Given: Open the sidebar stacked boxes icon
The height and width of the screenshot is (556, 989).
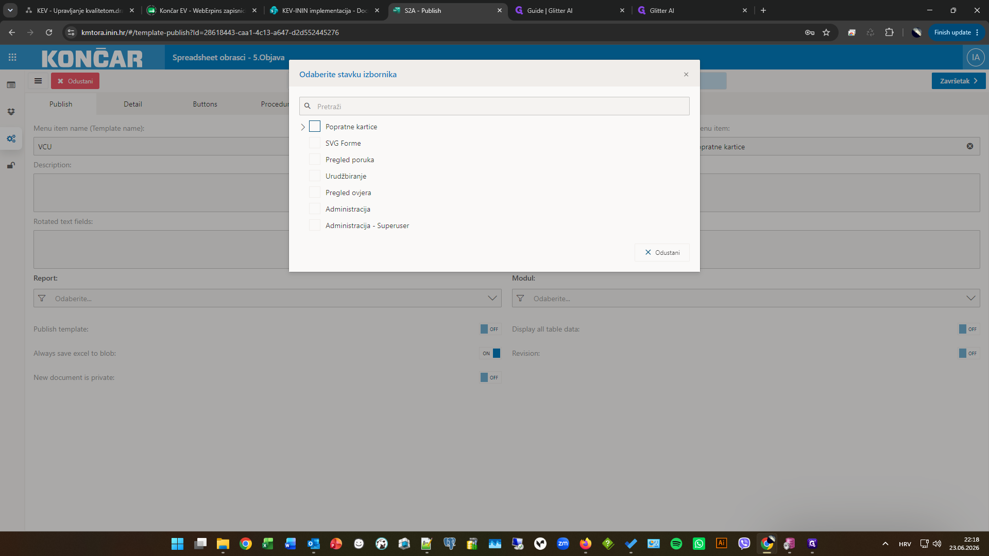Looking at the screenshot, I should point(11,112).
